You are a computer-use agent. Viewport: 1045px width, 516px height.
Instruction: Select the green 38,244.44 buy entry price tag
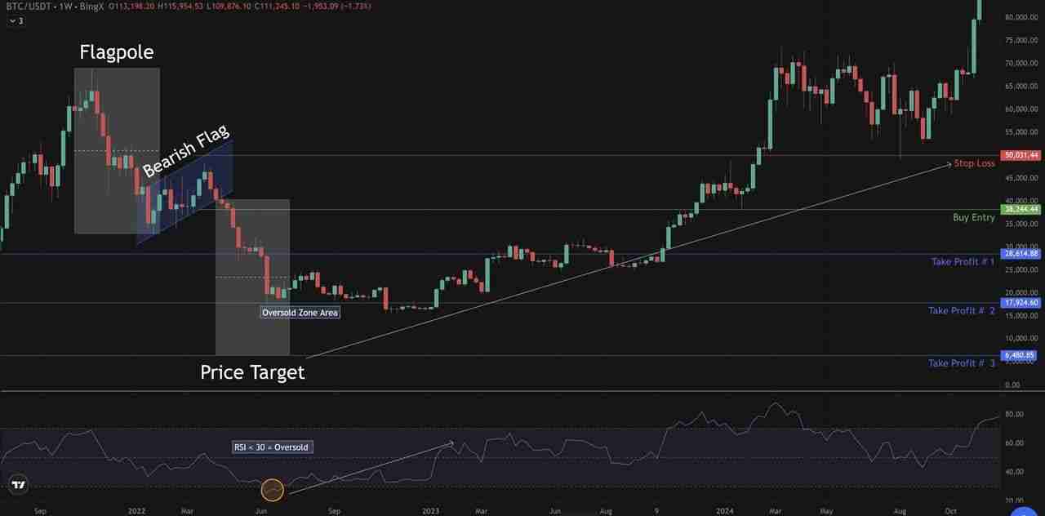pos(1021,209)
